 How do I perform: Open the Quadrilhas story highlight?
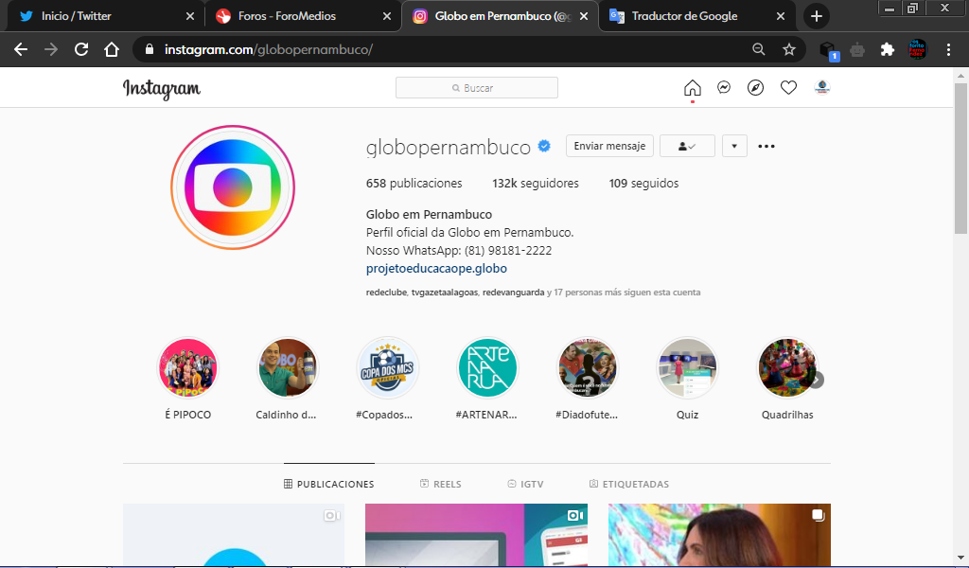coord(787,367)
